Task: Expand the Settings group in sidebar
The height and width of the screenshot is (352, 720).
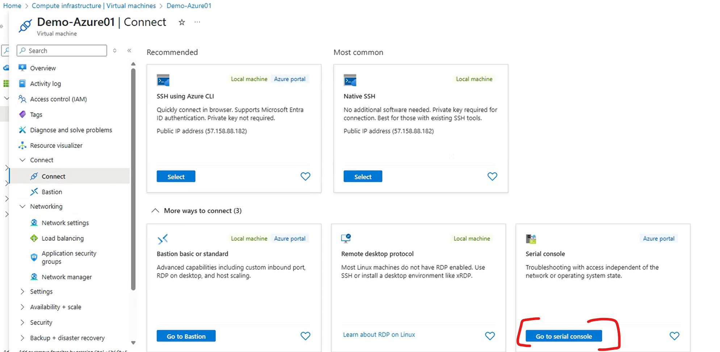Action: [22, 291]
